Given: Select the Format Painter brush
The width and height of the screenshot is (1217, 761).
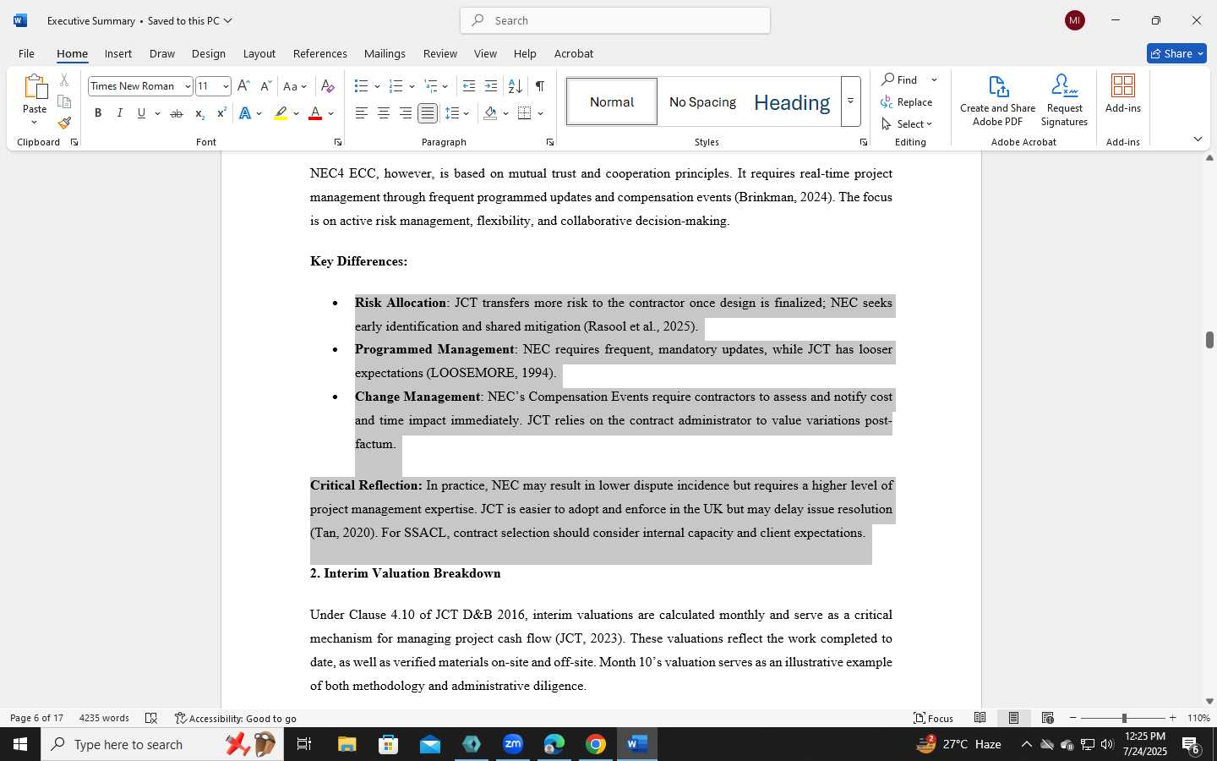Looking at the screenshot, I should (x=64, y=123).
